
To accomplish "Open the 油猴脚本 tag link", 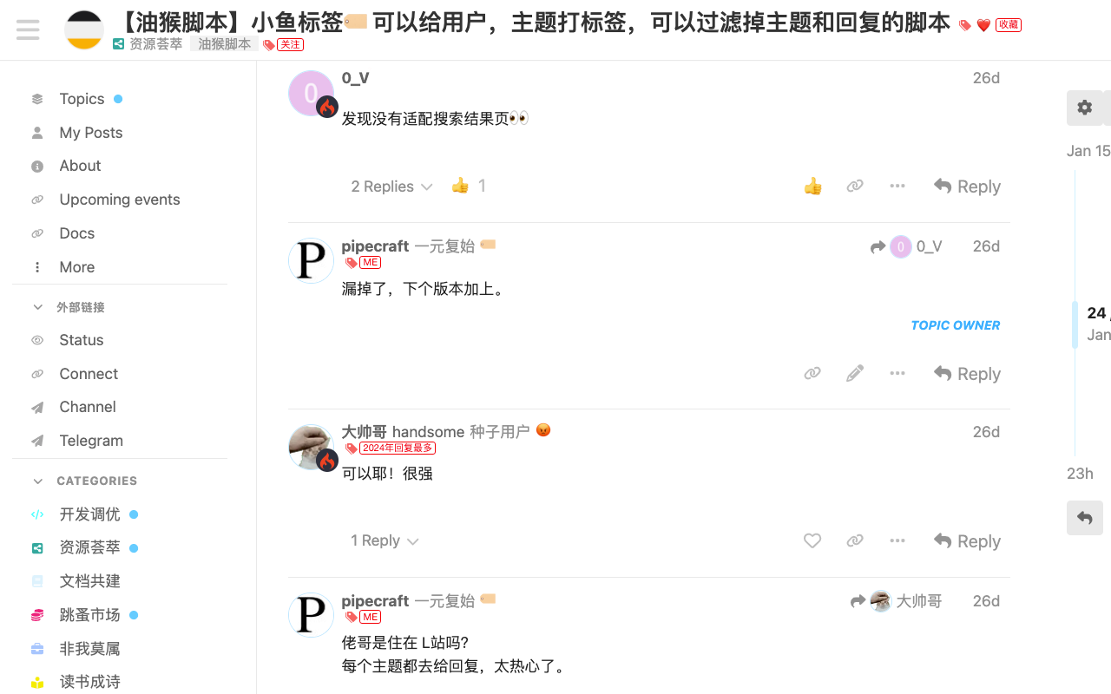I will pos(223,43).
